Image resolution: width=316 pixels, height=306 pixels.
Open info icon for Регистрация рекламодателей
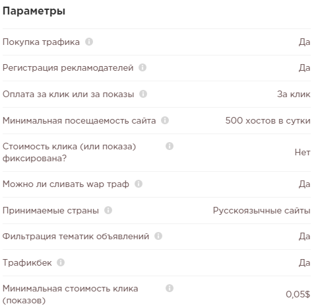pyautogui.click(x=142, y=67)
